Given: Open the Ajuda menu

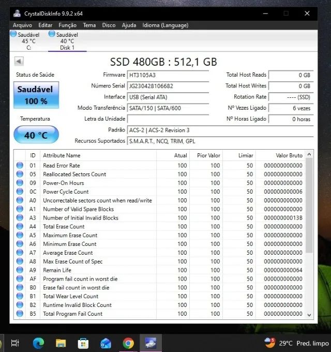Looking at the screenshot, I should click(129, 25).
